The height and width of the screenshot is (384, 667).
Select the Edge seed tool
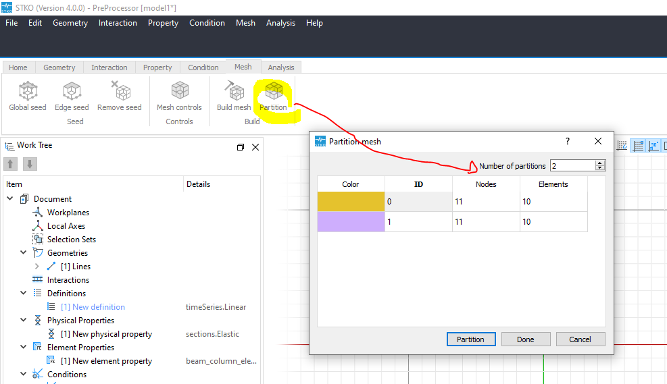72,91
